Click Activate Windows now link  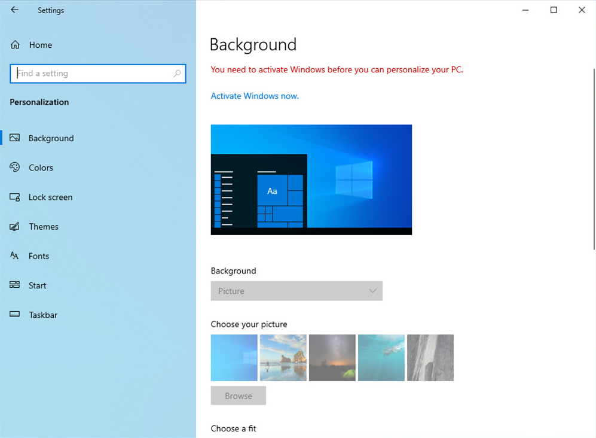255,96
